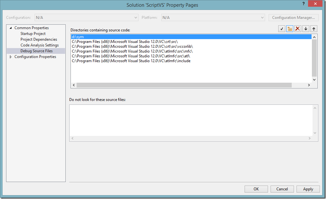
Task: Open Configuration Manager button
Action: coord(293,18)
